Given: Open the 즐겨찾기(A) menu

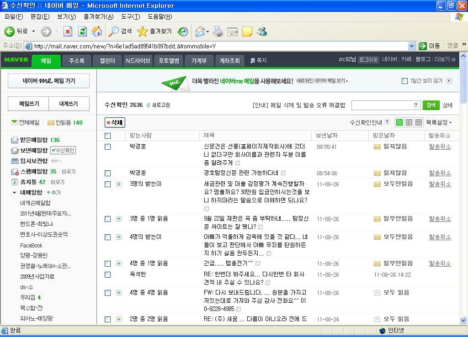Looking at the screenshot, I should pyautogui.click(x=99, y=17).
